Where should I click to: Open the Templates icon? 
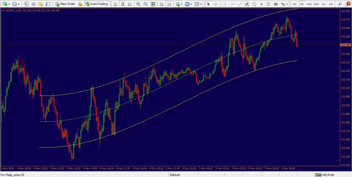click(197, 4)
